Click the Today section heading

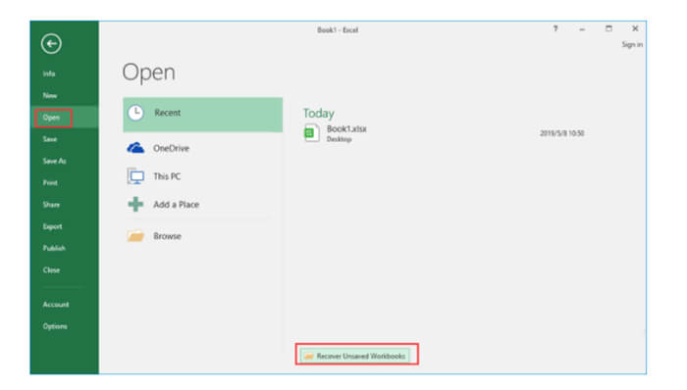(319, 114)
